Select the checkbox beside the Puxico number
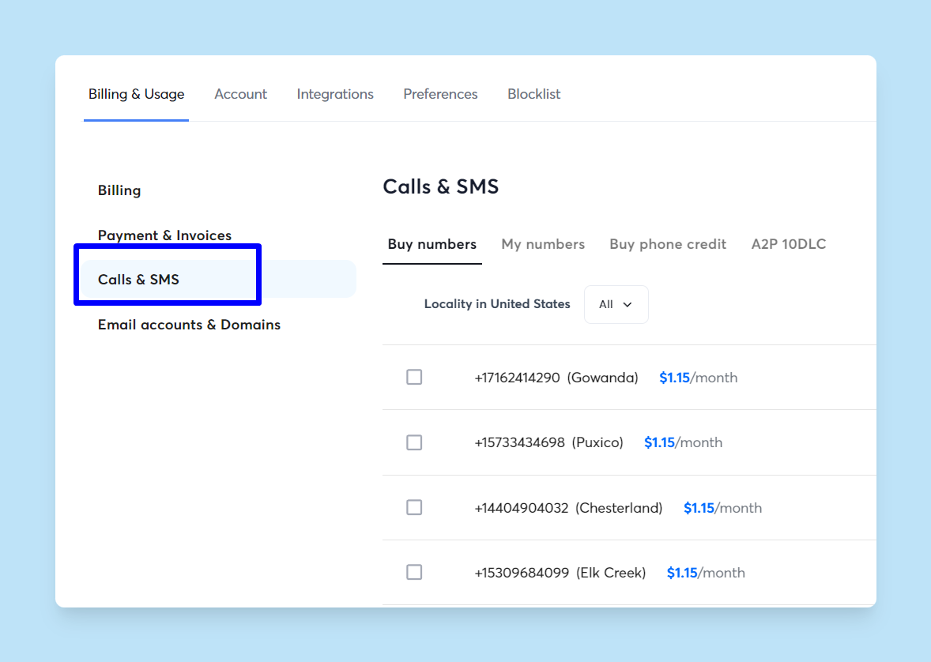The width and height of the screenshot is (931, 662). [414, 442]
